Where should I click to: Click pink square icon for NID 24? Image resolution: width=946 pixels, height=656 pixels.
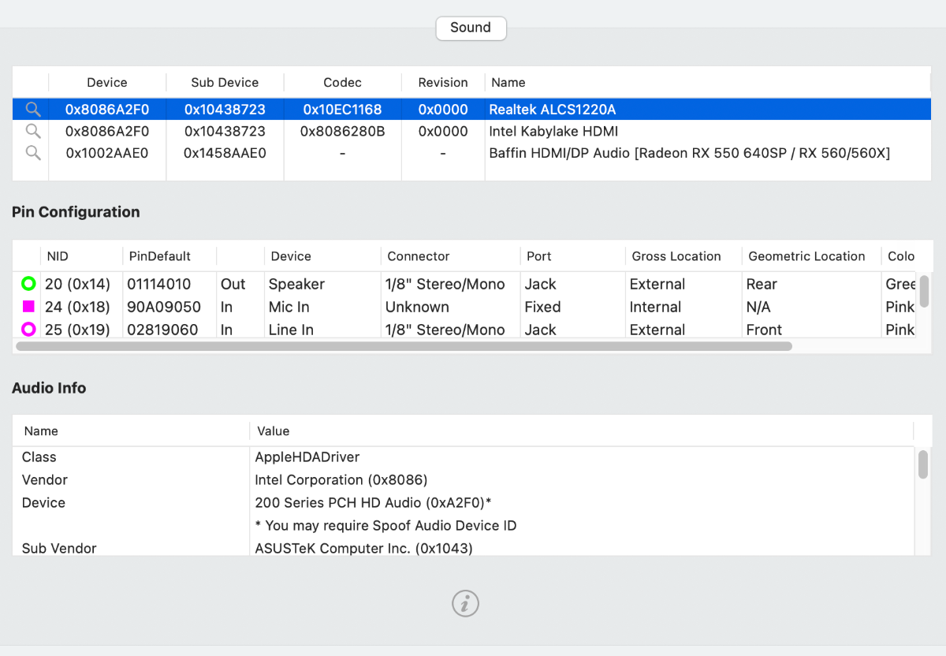[x=29, y=307]
